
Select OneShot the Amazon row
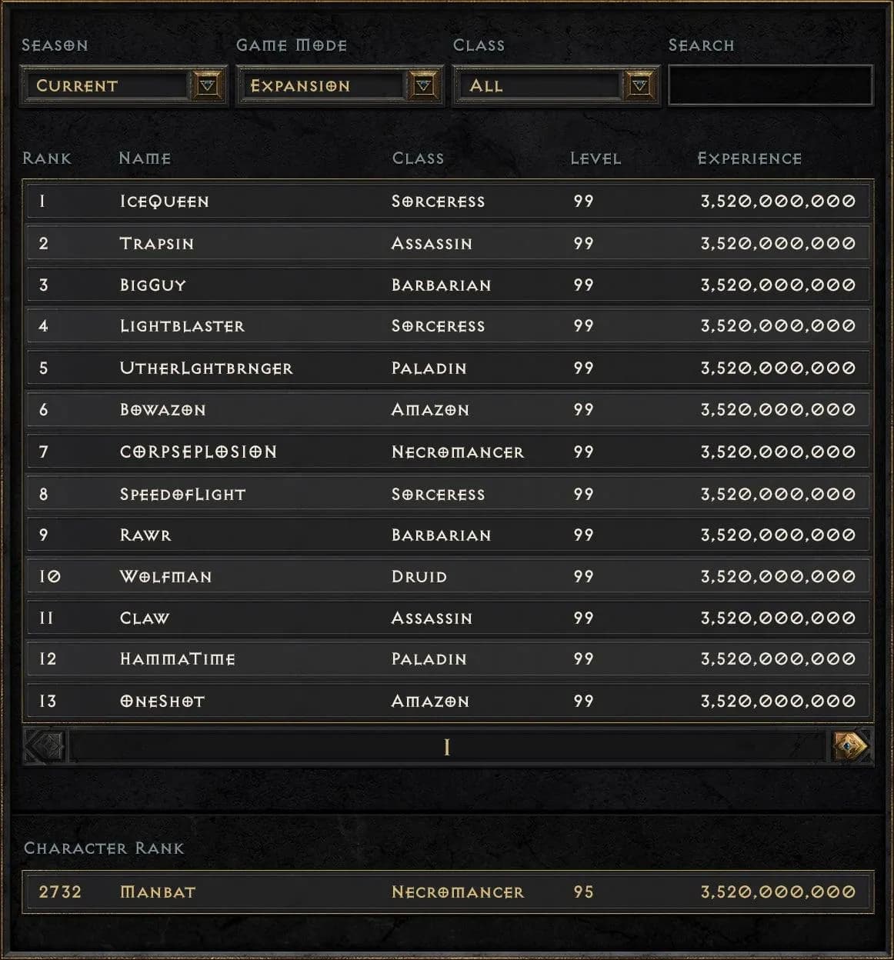(x=446, y=701)
